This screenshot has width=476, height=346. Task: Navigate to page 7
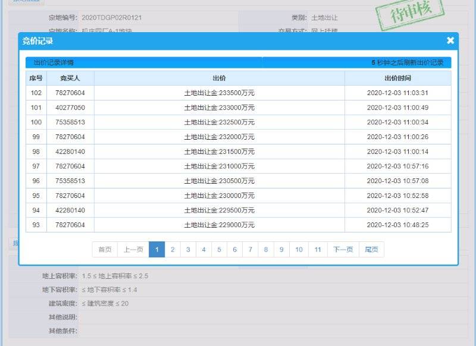[x=250, y=250]
